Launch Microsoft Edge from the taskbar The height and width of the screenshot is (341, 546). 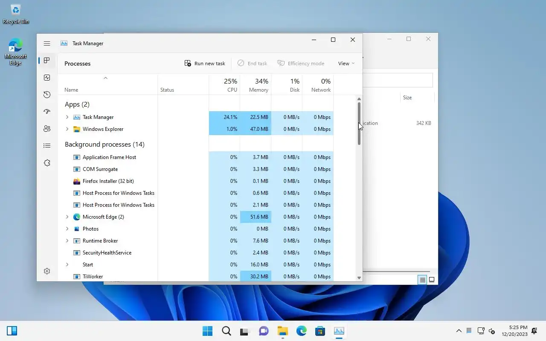coord(301,331)
